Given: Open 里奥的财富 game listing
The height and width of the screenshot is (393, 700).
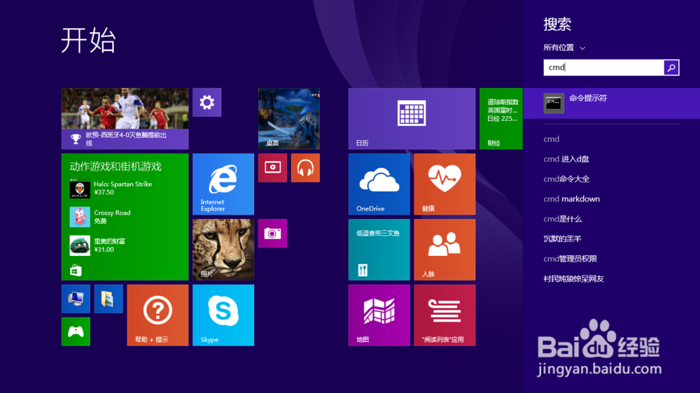Looking at the screenshot, I should (x=98, y=245).
